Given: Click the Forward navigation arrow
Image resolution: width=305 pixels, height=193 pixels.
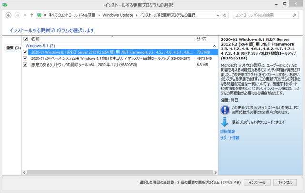Looking at the screenshot, I should (18, 15).
